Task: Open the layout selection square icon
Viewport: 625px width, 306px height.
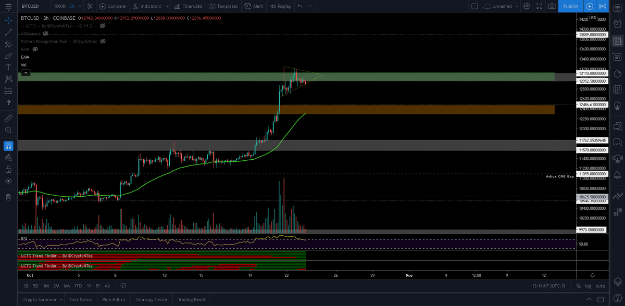Action: [x=474, y=6]
